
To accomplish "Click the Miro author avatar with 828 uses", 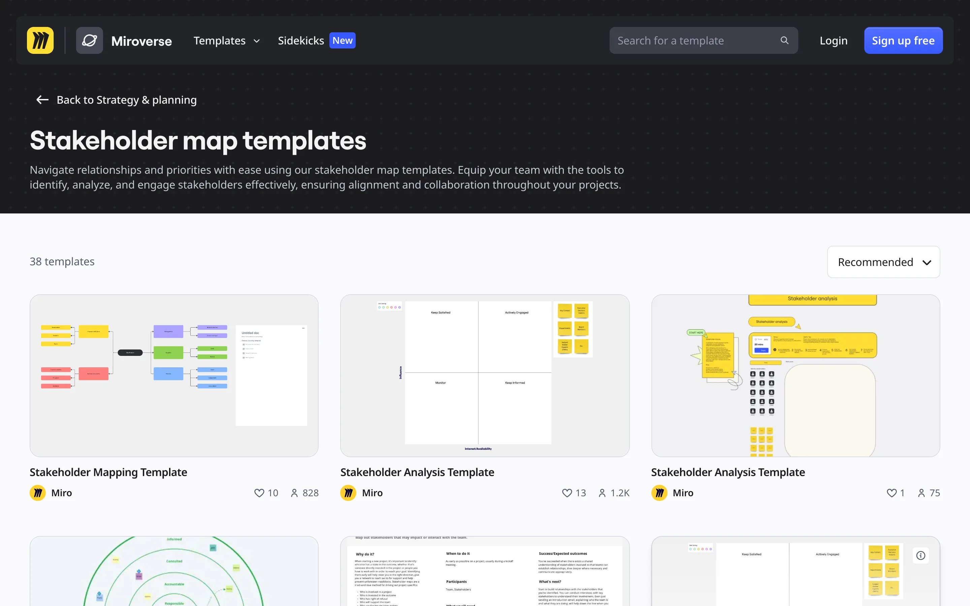I will pyautogui.click(x=38, y=493).
